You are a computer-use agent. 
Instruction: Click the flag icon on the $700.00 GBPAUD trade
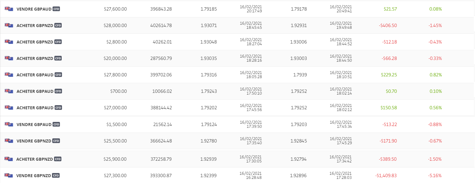coord(9,91)
